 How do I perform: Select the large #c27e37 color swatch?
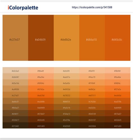point(15,38)
